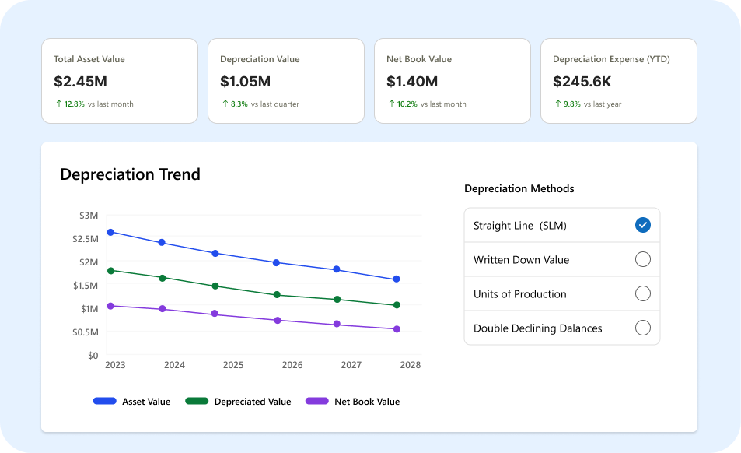Click the $2.45M value
The image size is (741, 453).
80,81
